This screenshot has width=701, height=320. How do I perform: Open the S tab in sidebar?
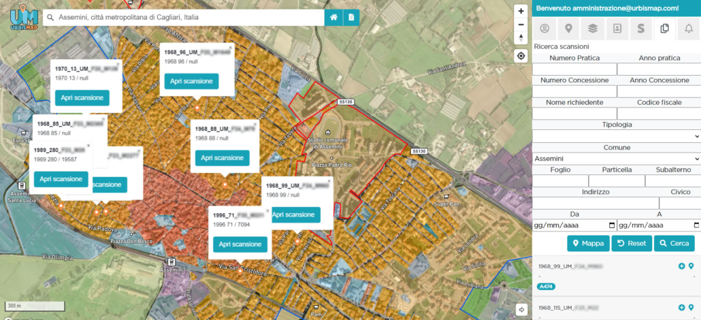coord(640,29)
